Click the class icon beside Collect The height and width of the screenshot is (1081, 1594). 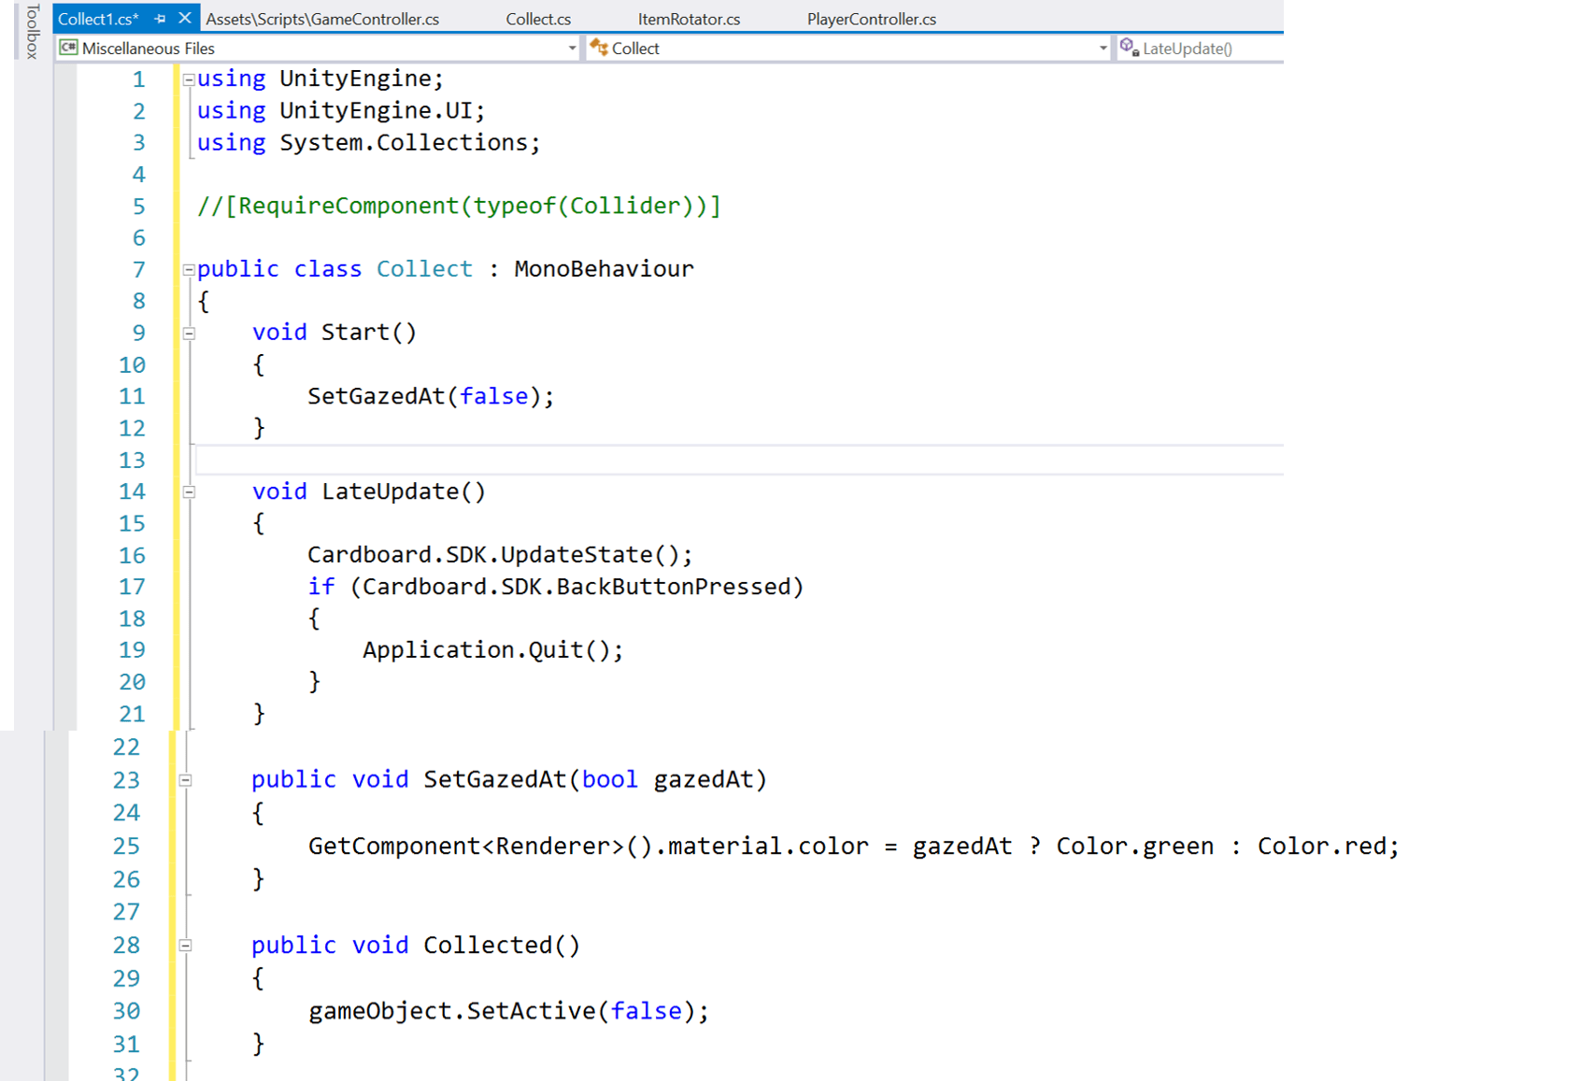click(x=599, y=48)
